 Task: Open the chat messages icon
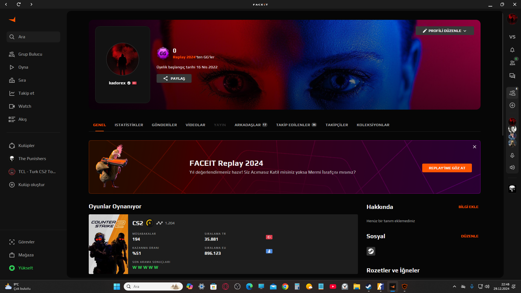tap(512, 76)
